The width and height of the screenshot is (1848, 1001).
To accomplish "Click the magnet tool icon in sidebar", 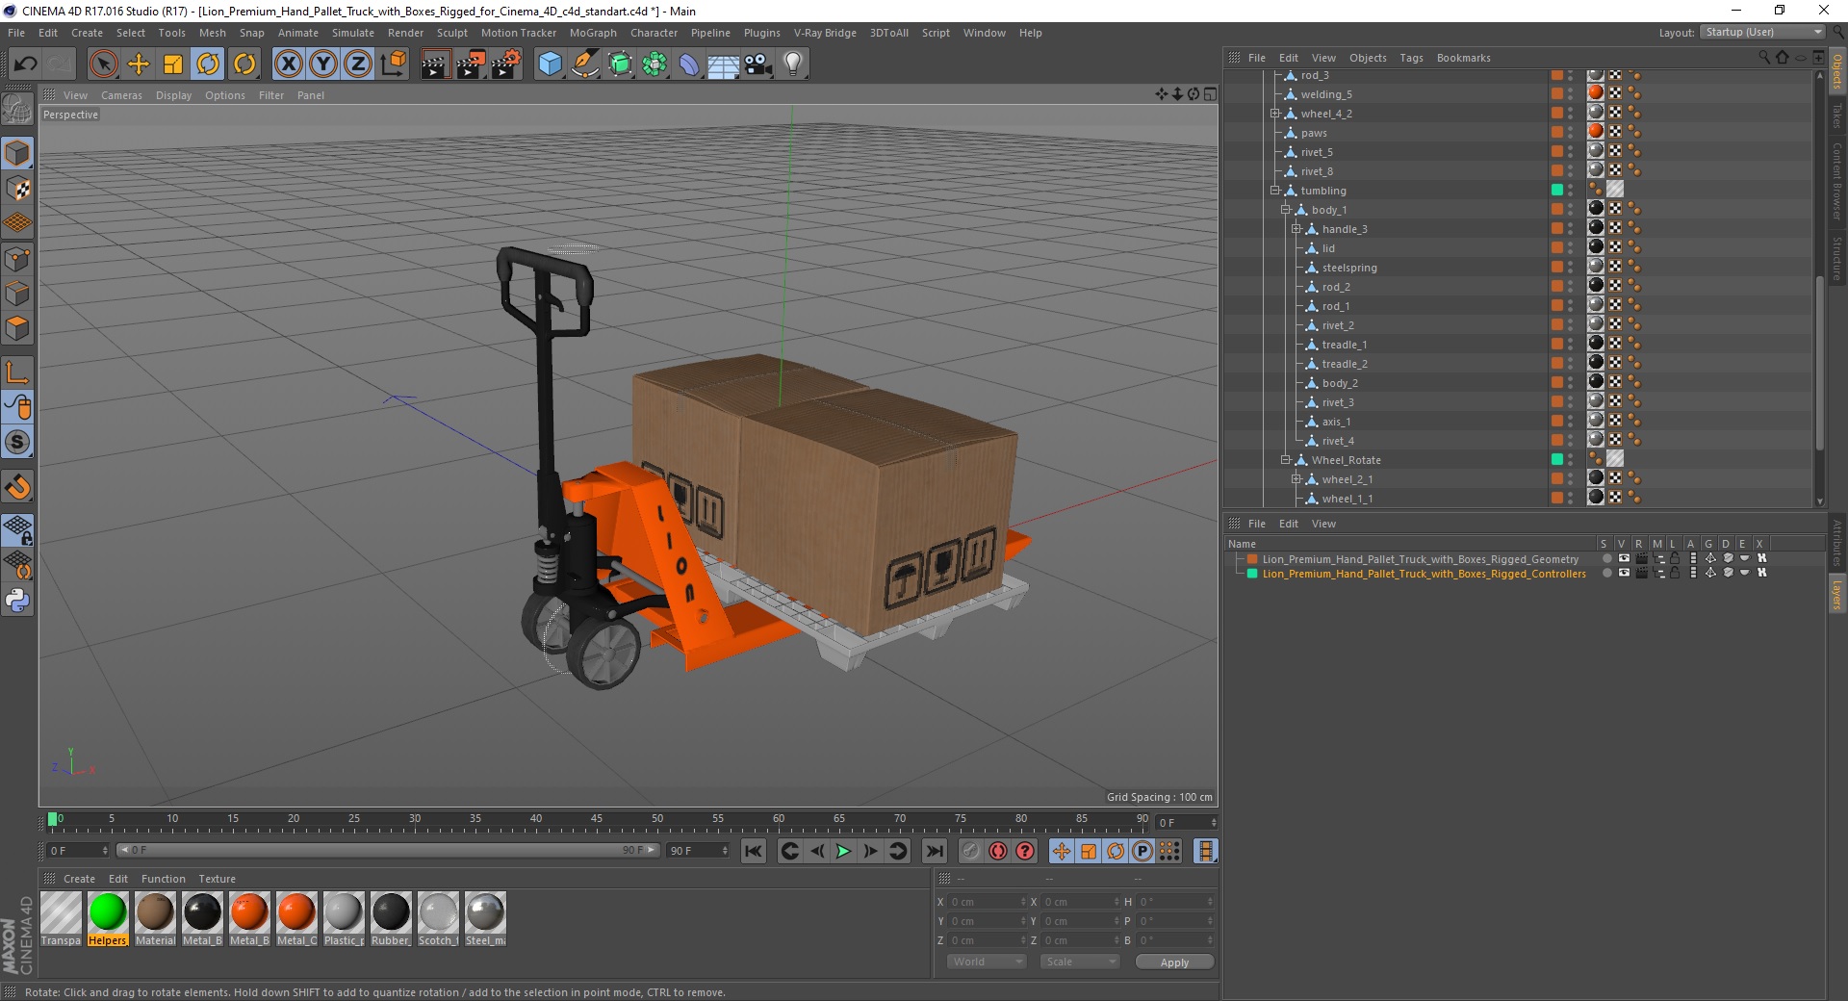I will click(x=17, y=487).
